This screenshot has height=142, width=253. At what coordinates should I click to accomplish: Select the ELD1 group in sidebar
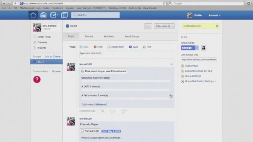click(x=46, y=62)
